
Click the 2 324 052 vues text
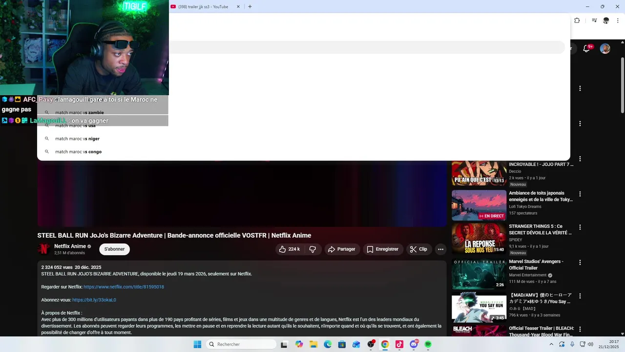pos(57,267)
